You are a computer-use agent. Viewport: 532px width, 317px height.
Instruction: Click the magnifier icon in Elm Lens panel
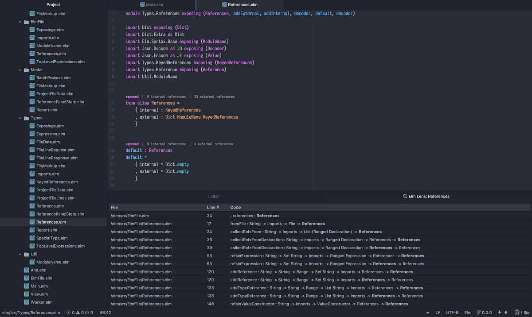tap(404, 196)
